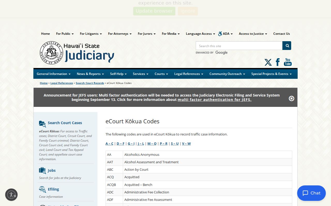Go to the Home top link
Viewport: 331px width, 206px height.
click(x=46, y=34)
